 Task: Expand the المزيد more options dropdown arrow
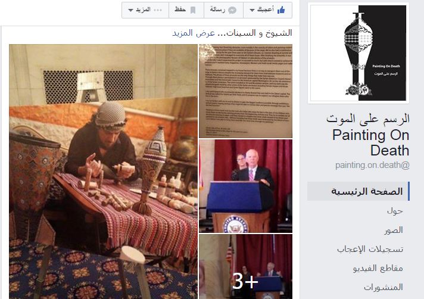tap(130, 11)
